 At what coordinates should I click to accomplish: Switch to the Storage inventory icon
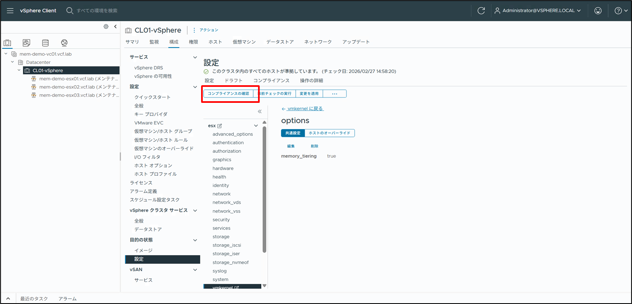45,43
